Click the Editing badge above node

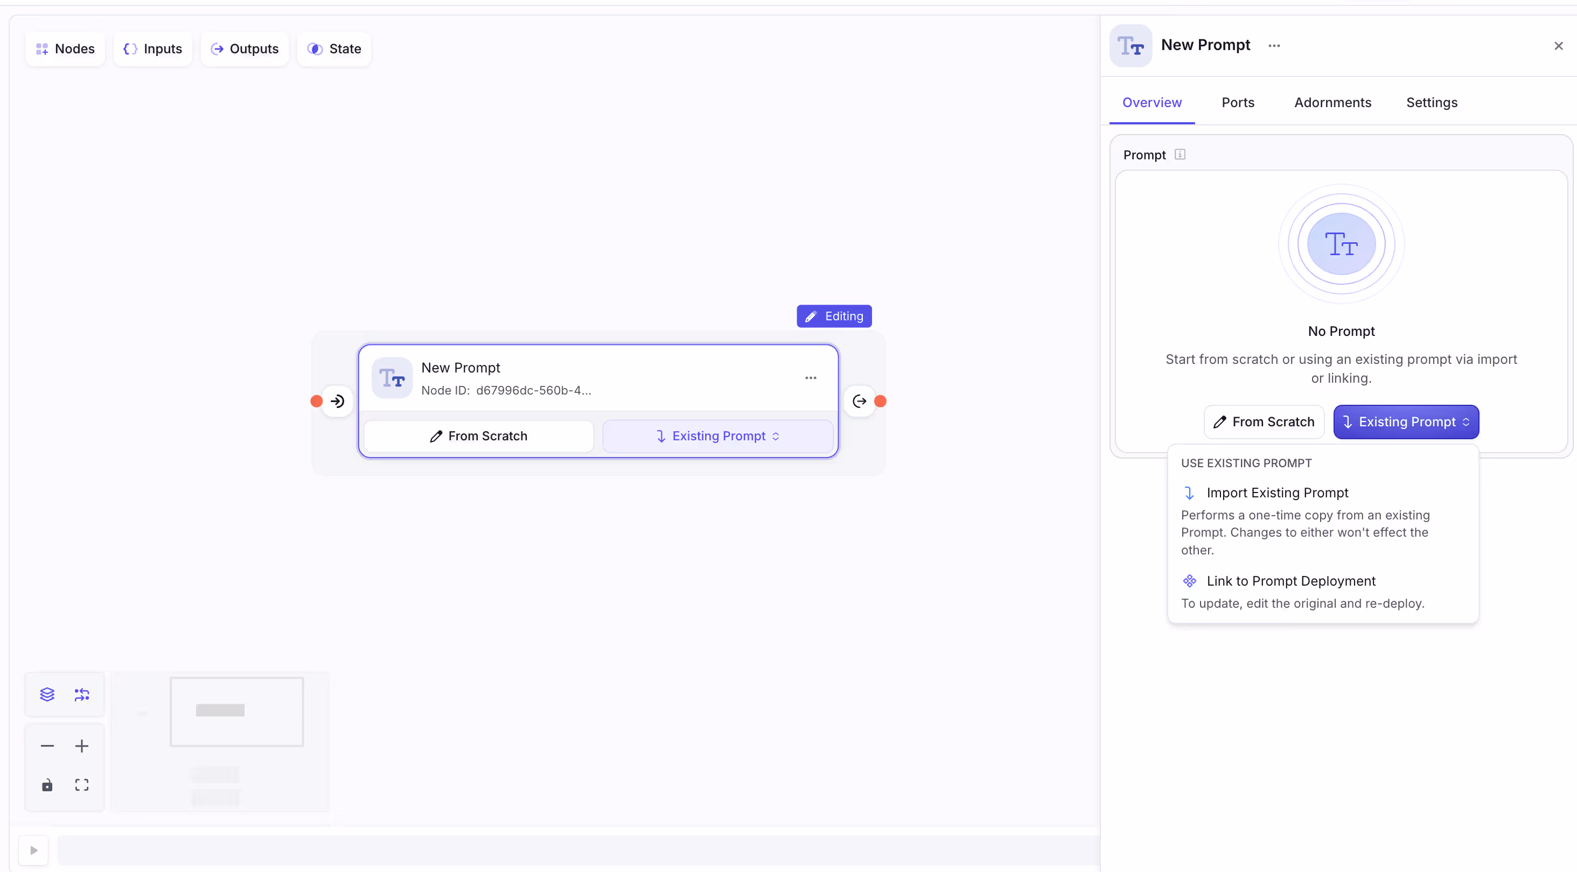tap(834, 317)
